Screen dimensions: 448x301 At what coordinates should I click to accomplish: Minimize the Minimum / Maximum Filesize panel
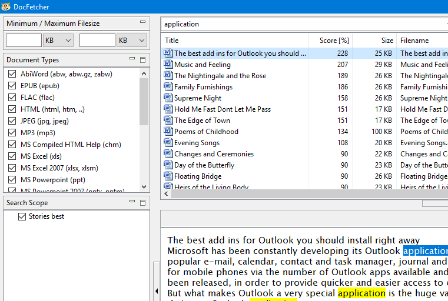click(x=143, y=22)
